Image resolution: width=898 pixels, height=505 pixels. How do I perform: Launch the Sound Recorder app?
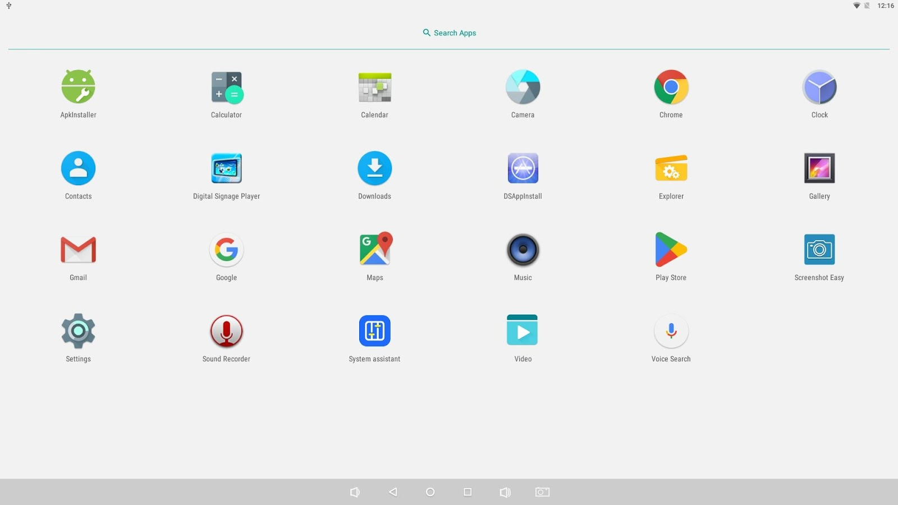[226, 331]
